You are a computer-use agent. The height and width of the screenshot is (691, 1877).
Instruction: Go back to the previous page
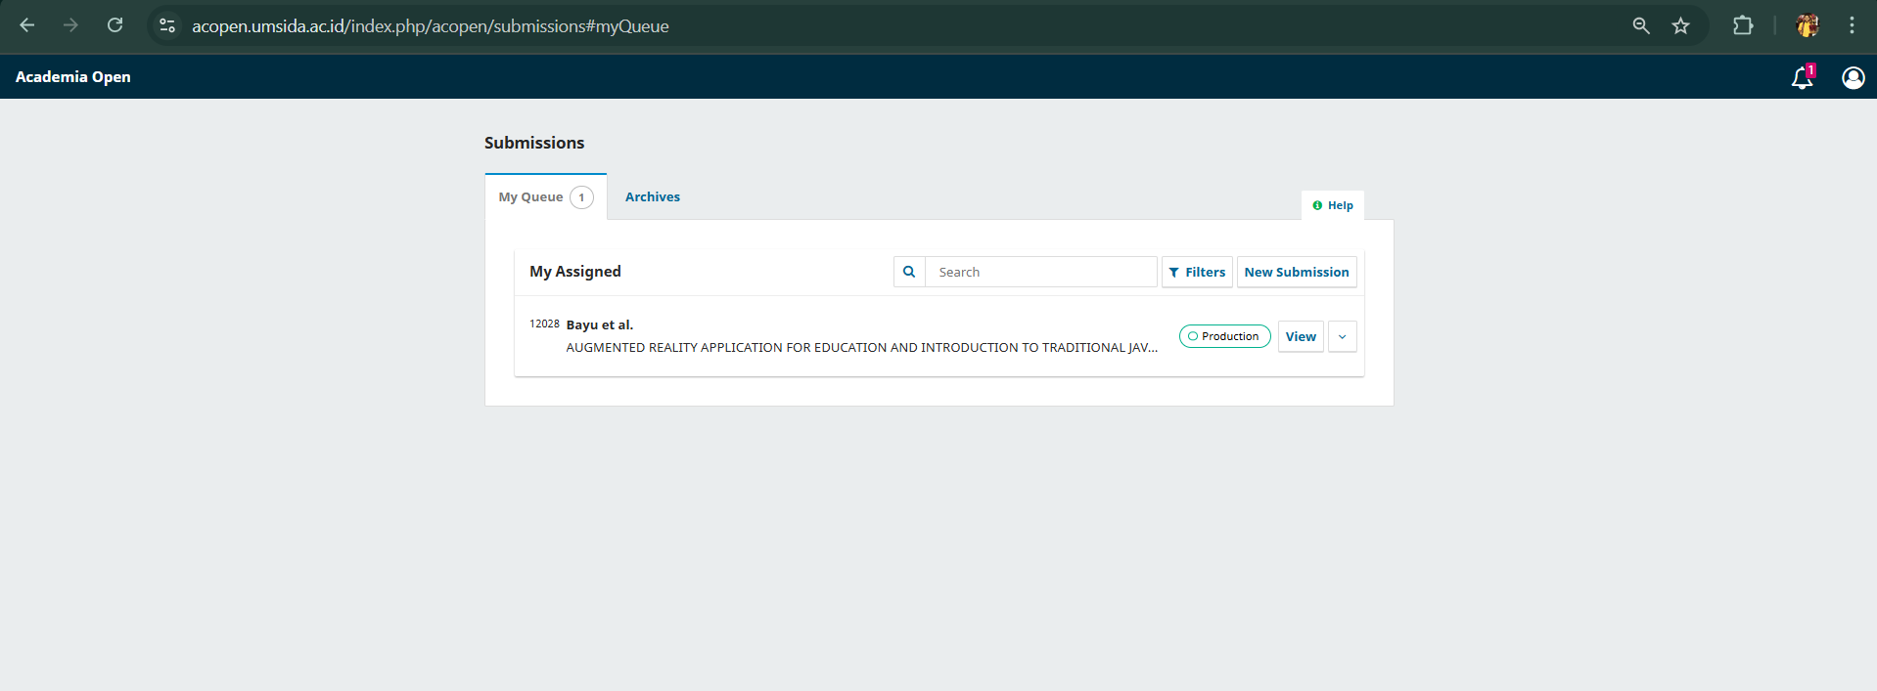point(27,26)
